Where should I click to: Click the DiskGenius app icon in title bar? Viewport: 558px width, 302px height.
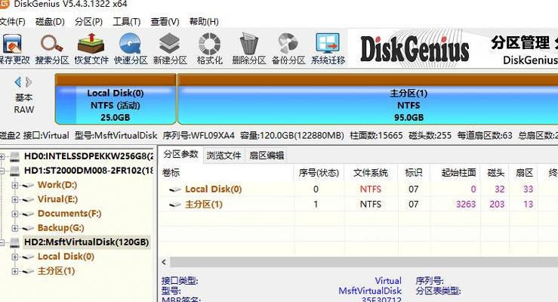pos(4,4)
